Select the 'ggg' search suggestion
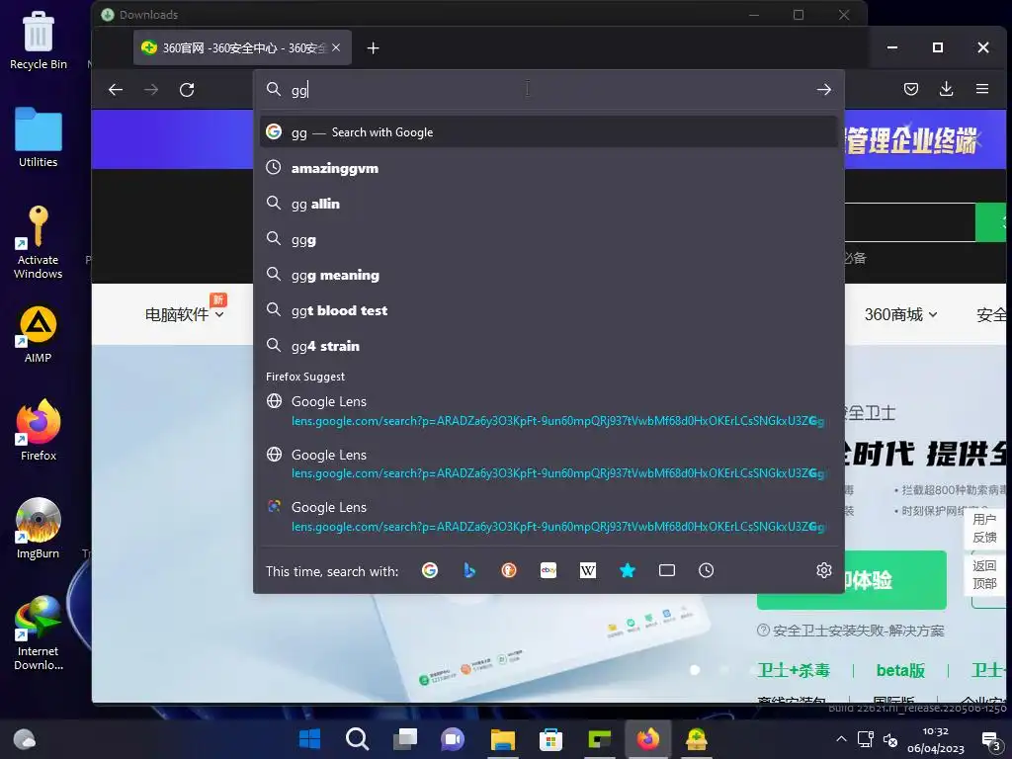The image size is (1012, 759). pos(548,239)
